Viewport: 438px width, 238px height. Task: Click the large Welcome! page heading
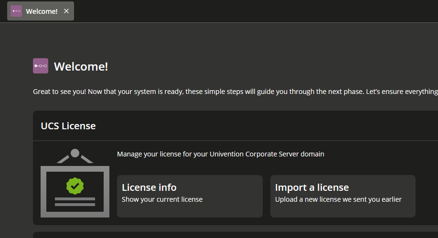click(81, 66)
